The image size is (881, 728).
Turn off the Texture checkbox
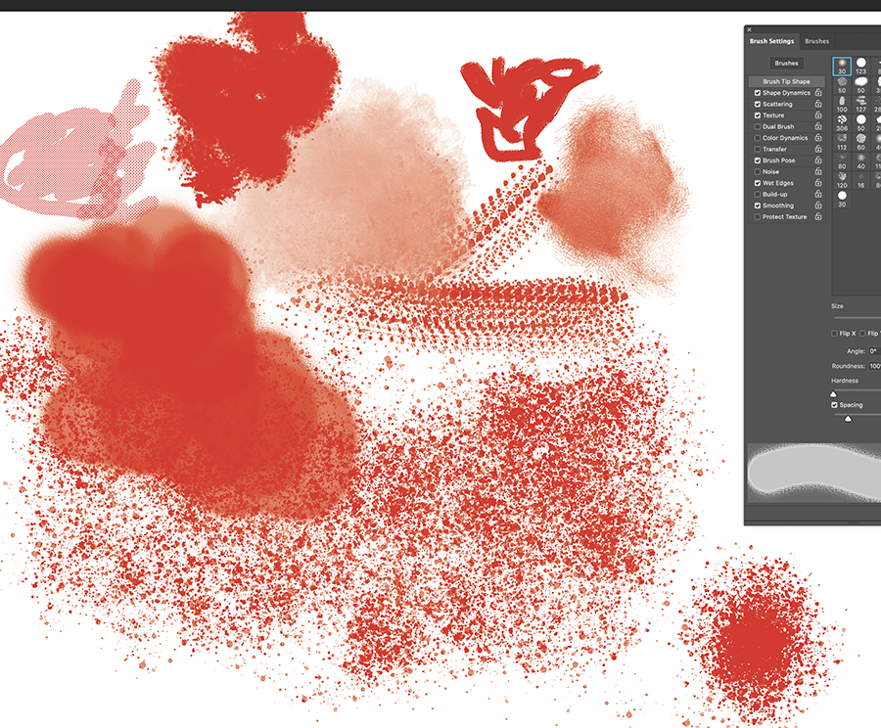click(758, 115)
